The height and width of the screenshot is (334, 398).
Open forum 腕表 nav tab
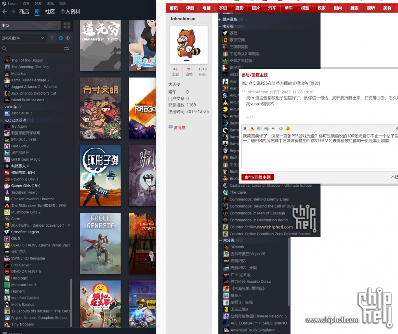point(354,8)
